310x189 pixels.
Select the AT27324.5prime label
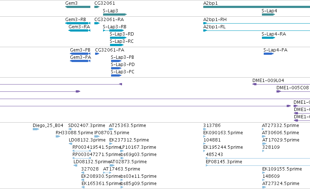coord(281,184)
